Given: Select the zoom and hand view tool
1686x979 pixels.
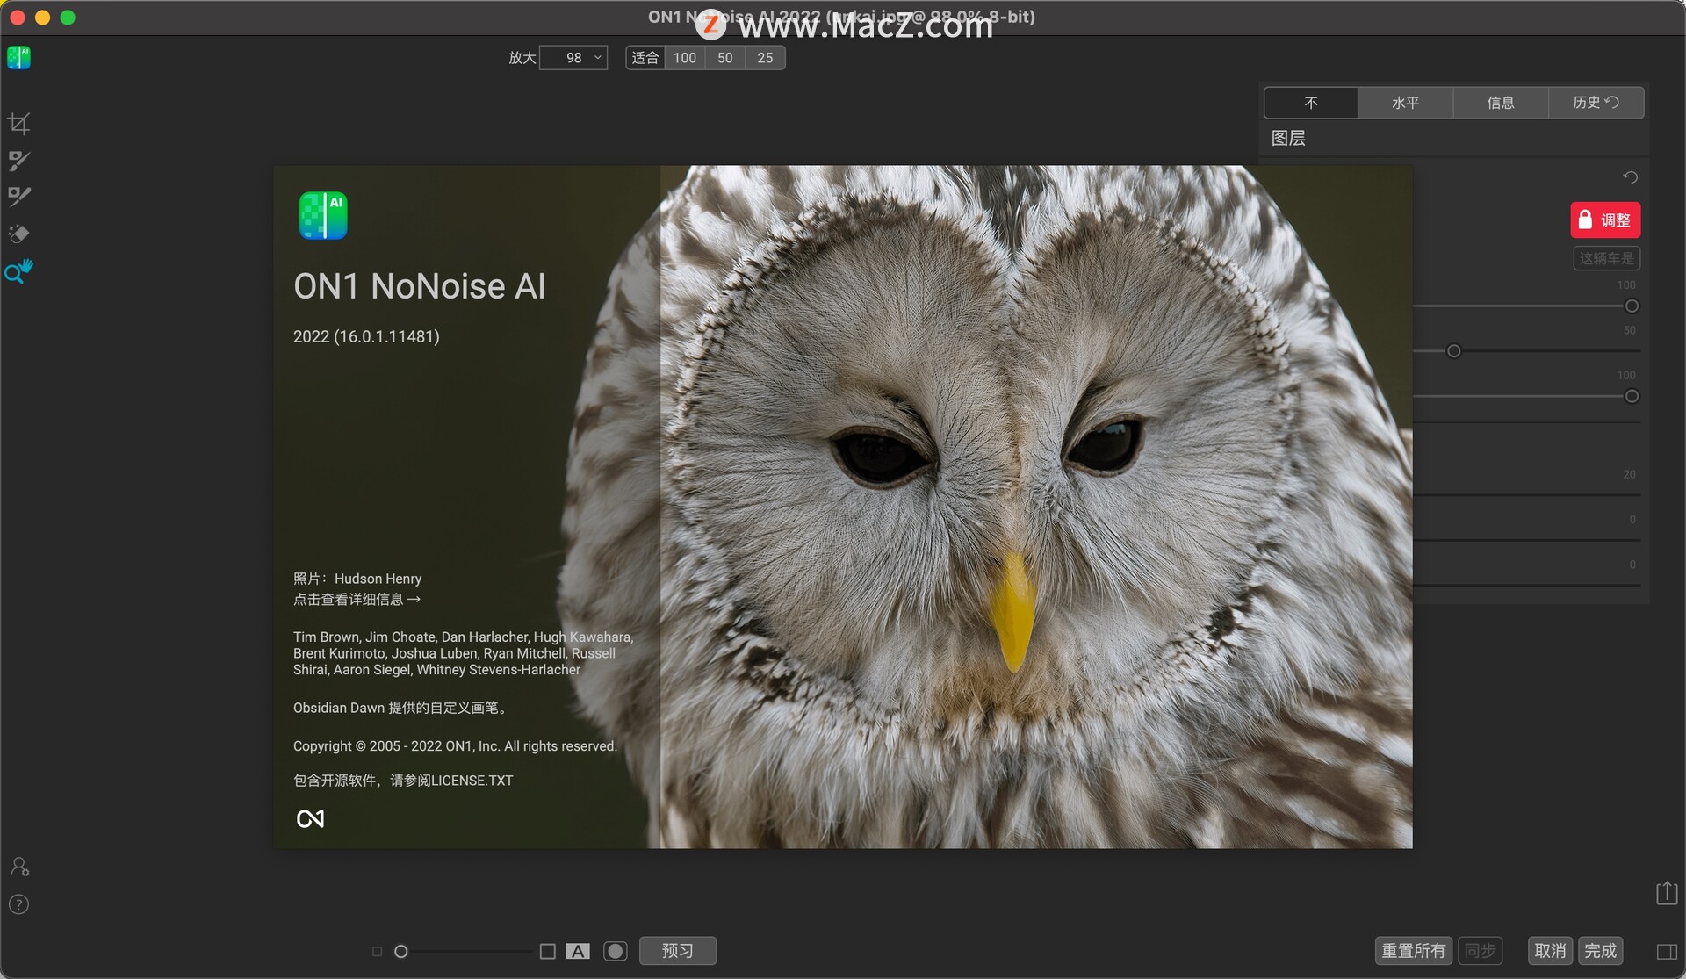Looking at the screenshot, I should (x=18, y=271).
